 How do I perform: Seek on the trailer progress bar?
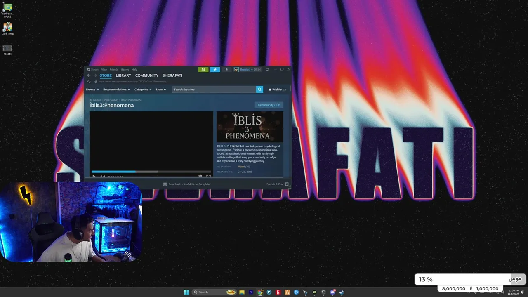[x=151, y=172]
